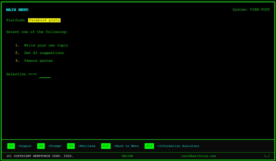Click the test@bentforce.com user text

tap(198, 156)
